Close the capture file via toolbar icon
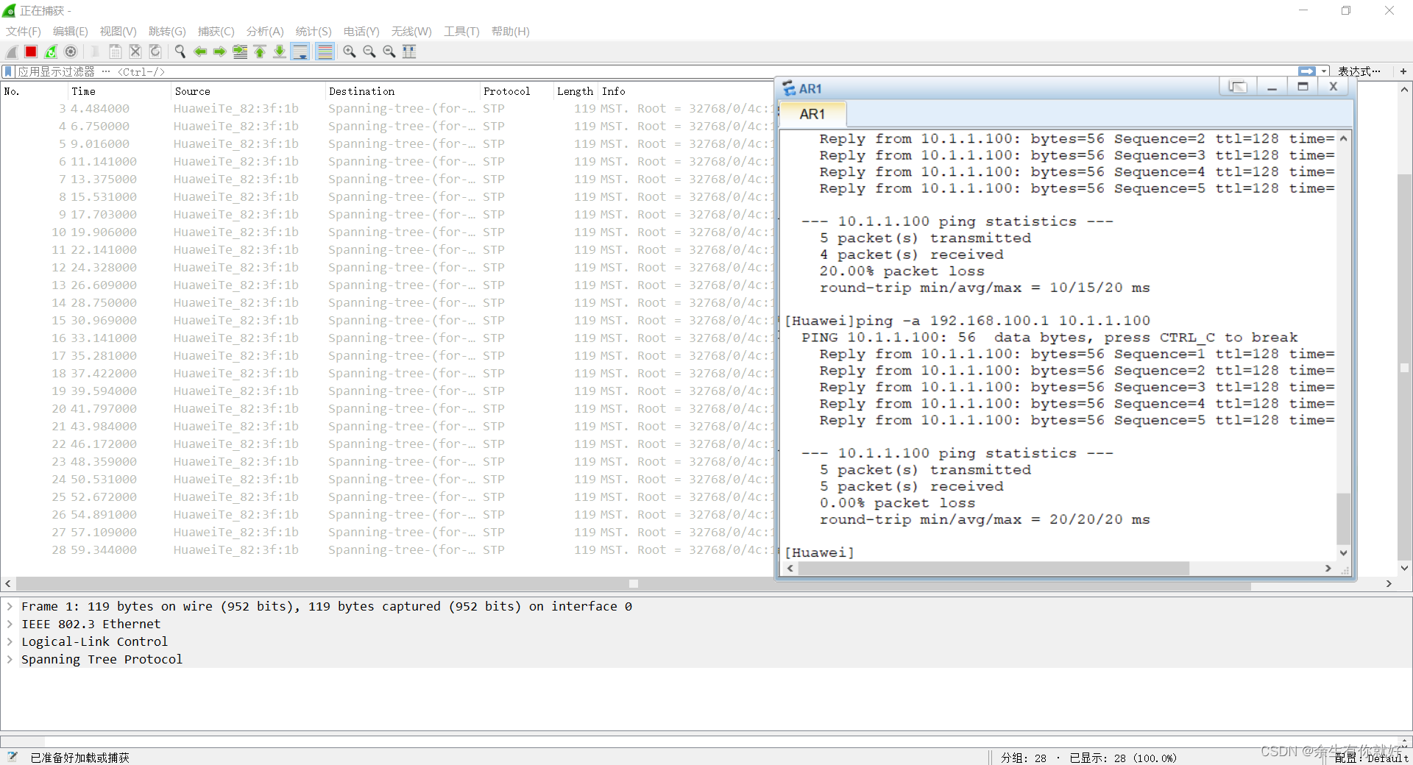Viewport: 1413px width, 765px height. coord(135,51)
